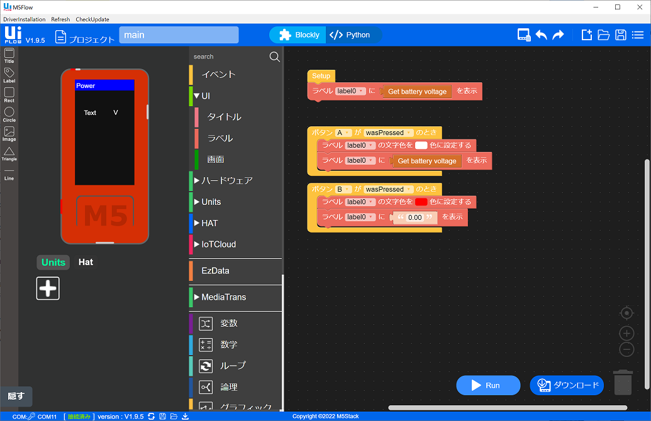Click the block search field
The image size is (651, 421).
[230, 57]
